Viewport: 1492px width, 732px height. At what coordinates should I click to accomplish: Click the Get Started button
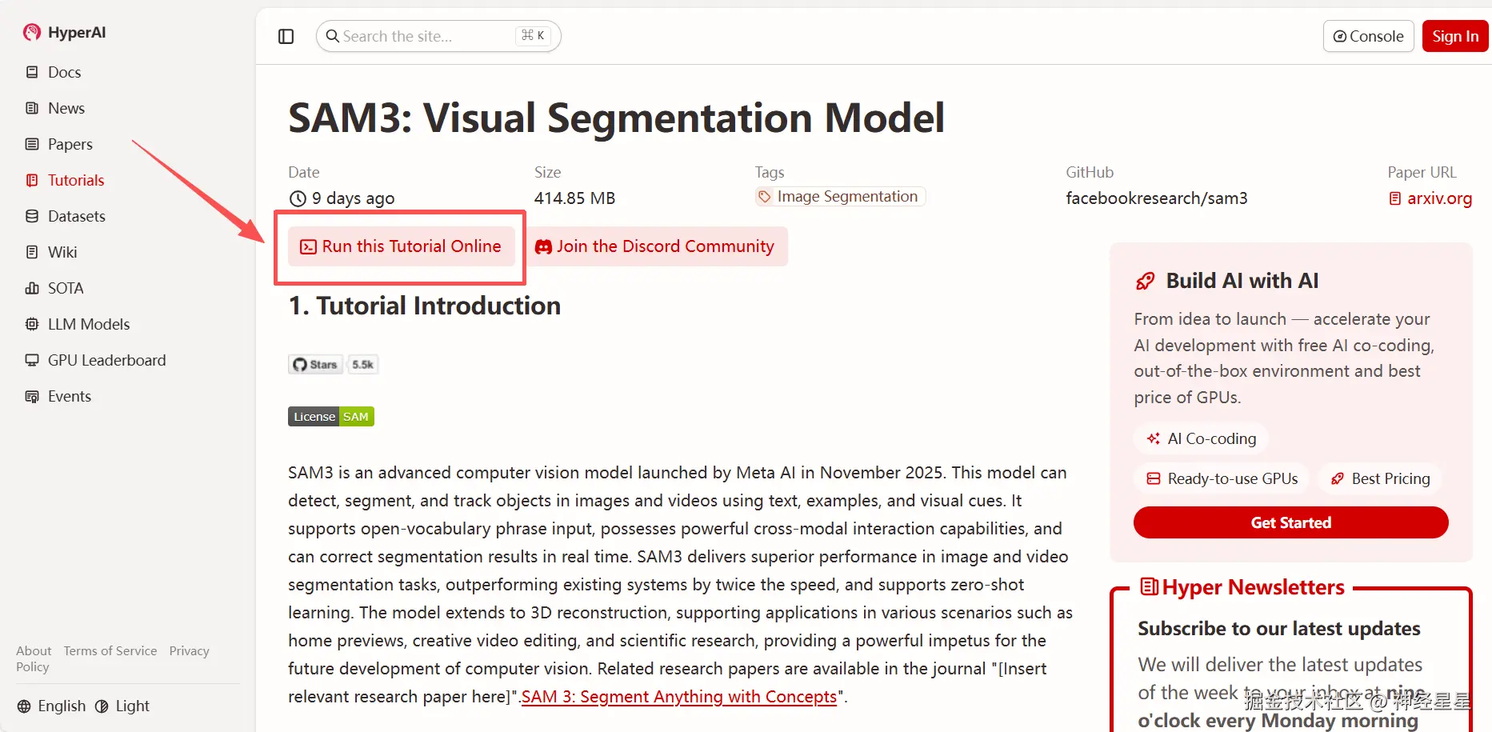coord(1290,522)
